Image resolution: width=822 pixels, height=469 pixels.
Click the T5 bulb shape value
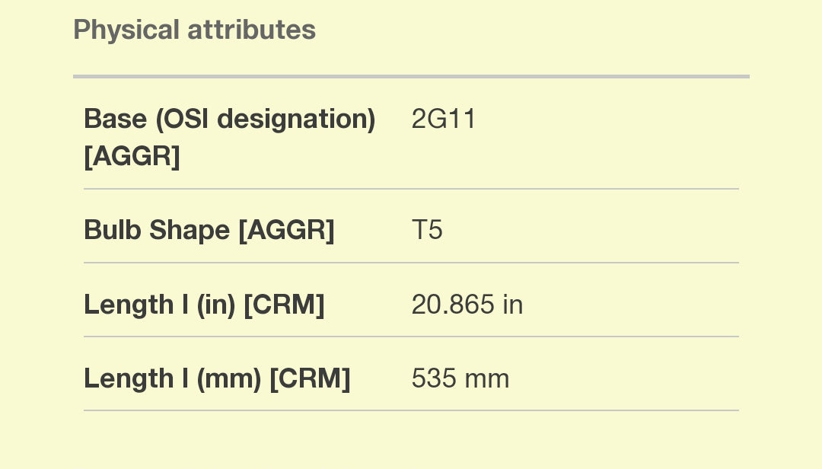pos(427,230)
